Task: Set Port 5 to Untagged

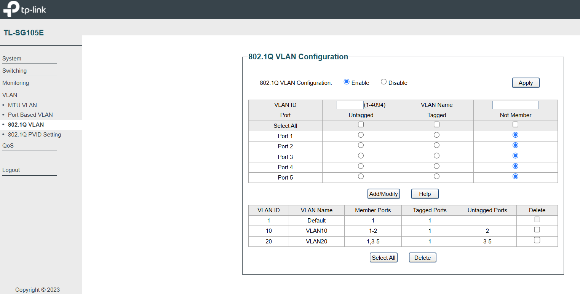Action: [x=361, y=176]
